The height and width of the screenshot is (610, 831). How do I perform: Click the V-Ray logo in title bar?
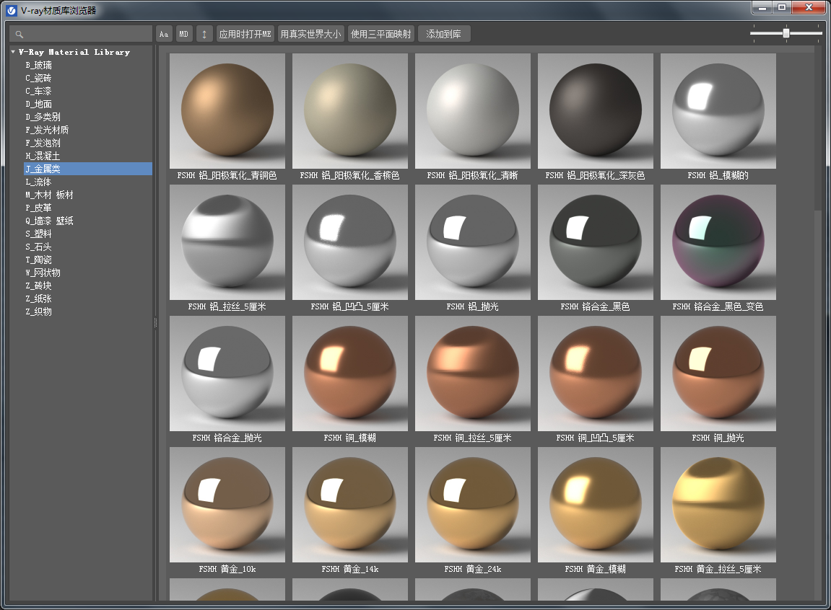[x=11, y=11]
